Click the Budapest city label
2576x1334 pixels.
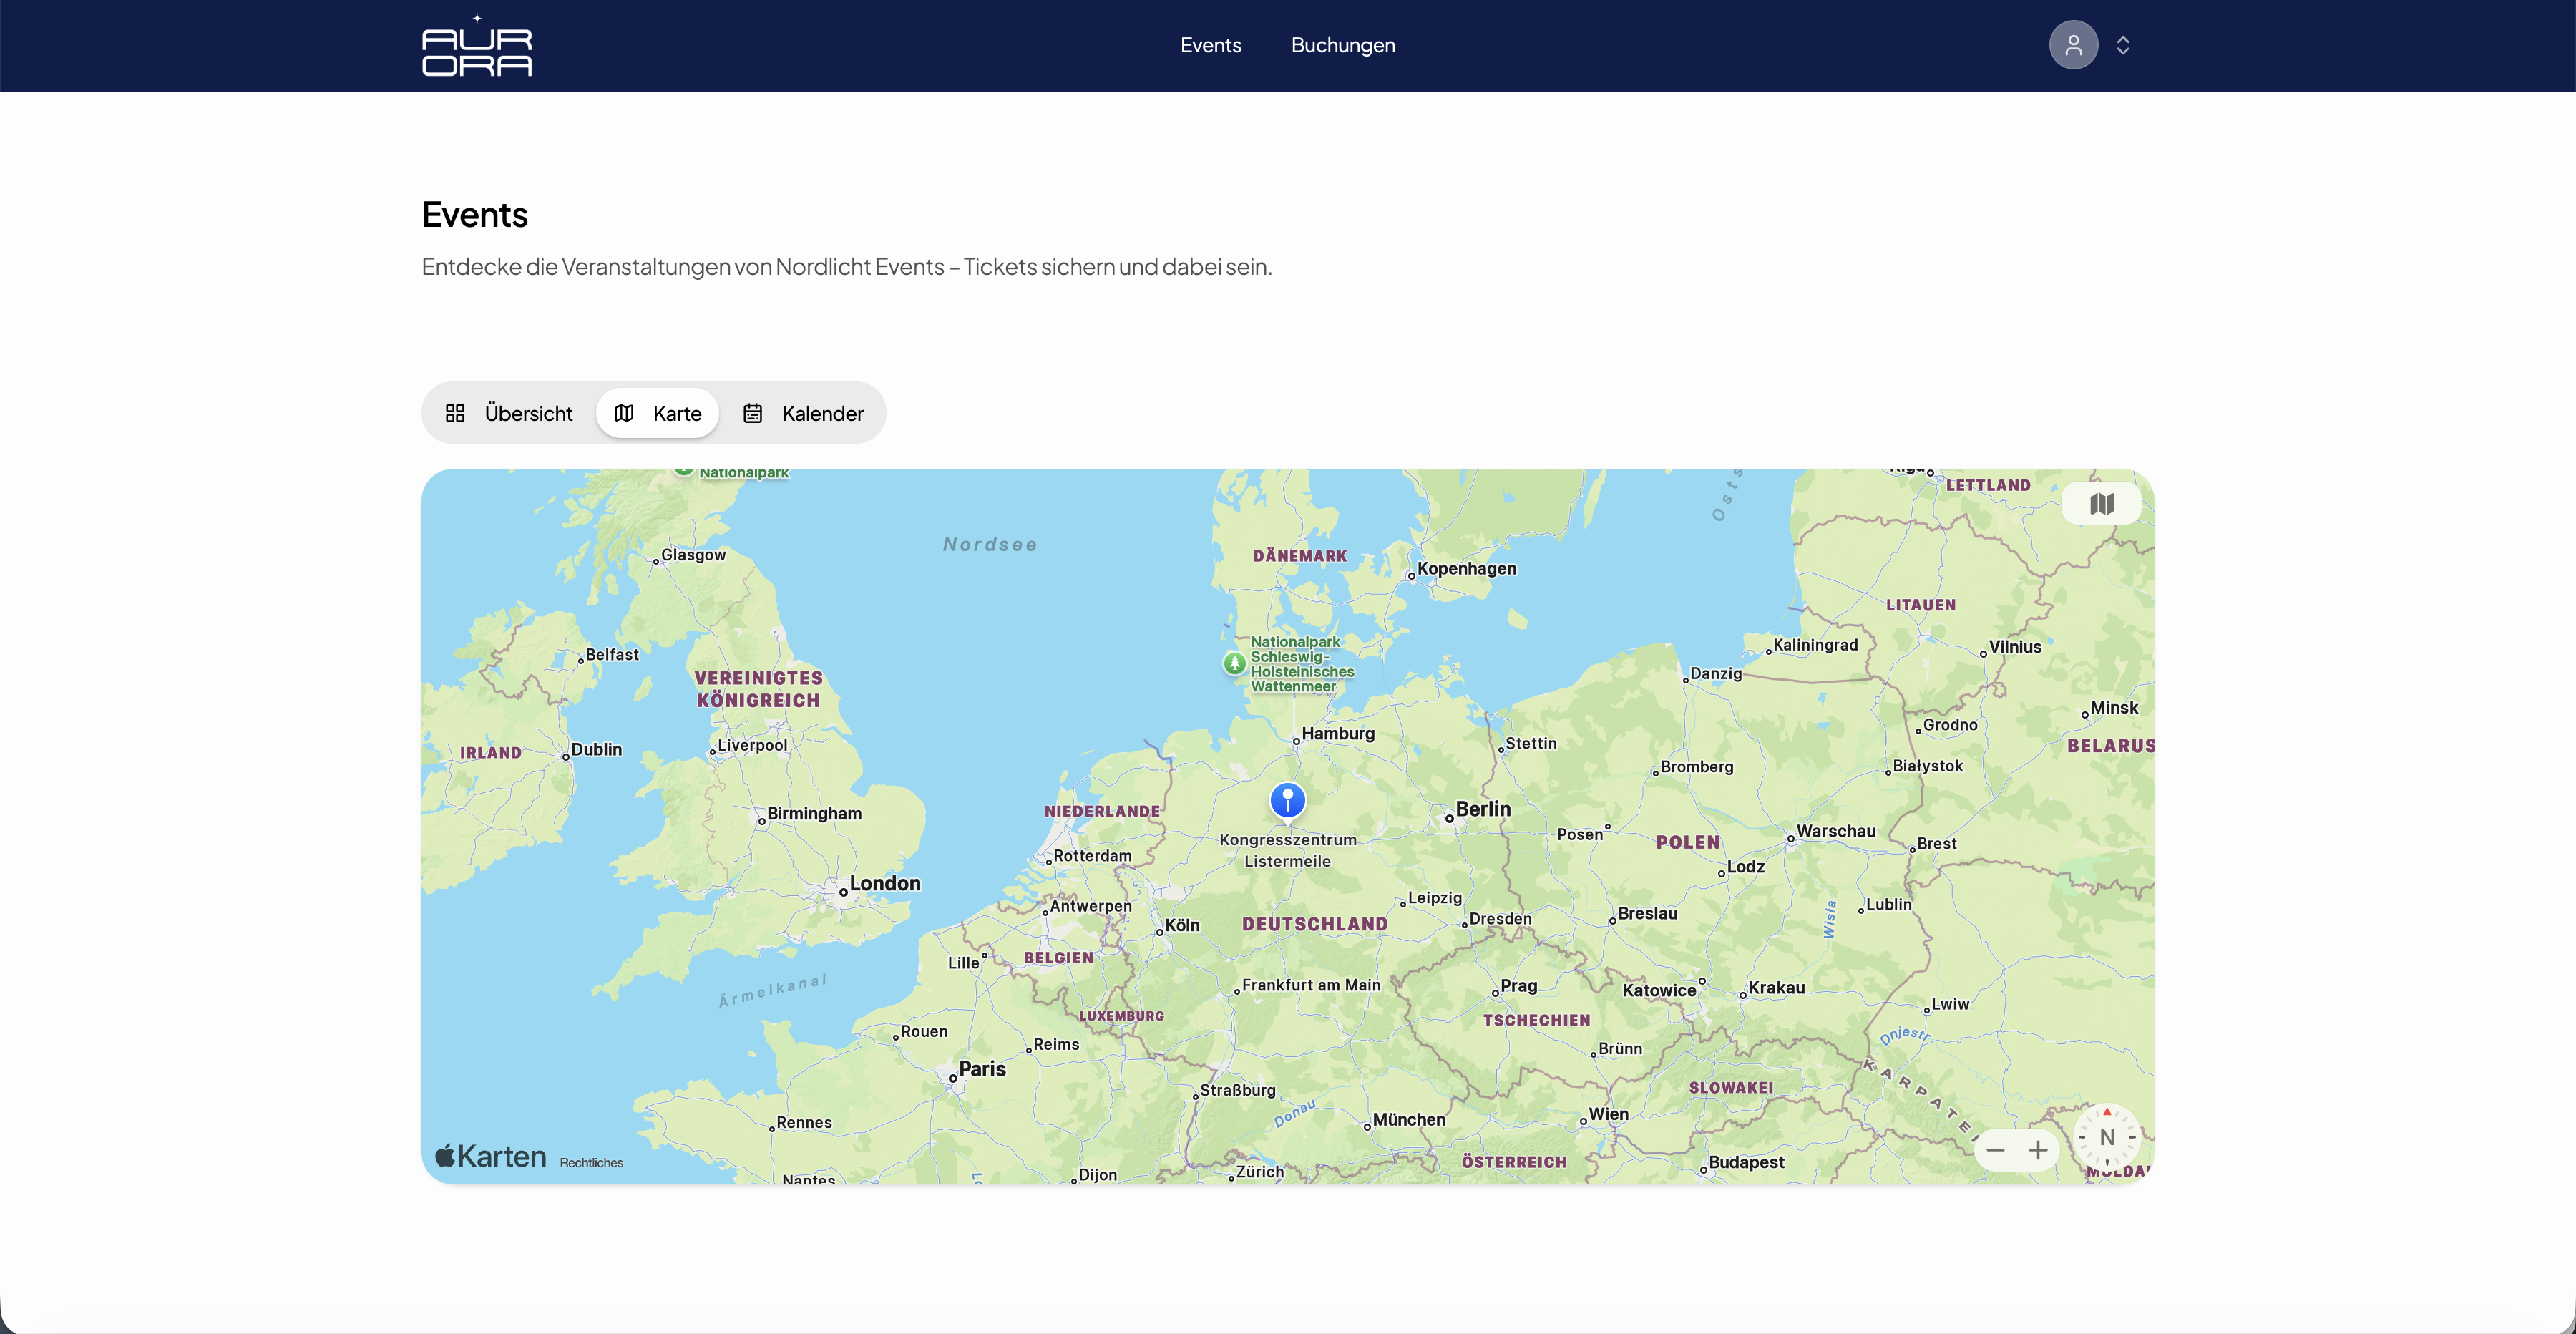point(1746,1162)
